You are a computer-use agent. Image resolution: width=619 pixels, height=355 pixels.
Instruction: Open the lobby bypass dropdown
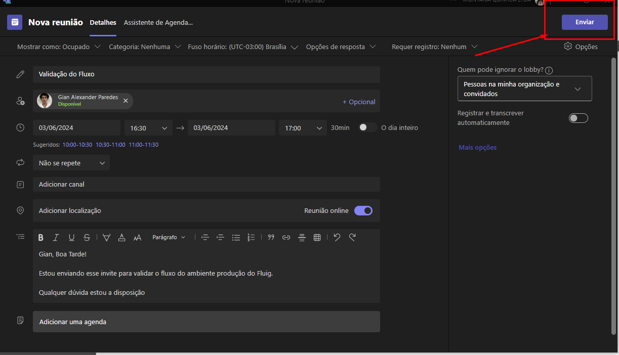524,89
